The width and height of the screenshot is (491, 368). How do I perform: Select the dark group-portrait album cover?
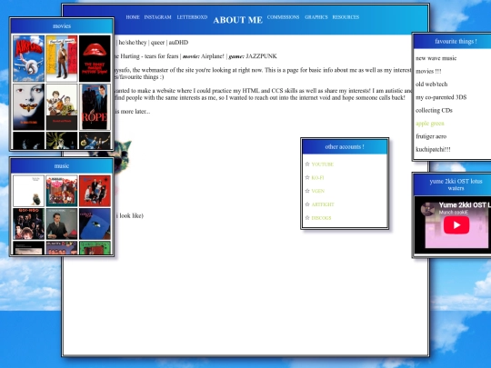pos(28,224)
